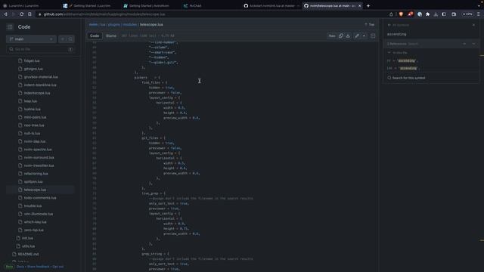Open nvim-surround.lua file
Viewport: 484px width, 272px height.
pyautogui.click(x=39, y=158)
